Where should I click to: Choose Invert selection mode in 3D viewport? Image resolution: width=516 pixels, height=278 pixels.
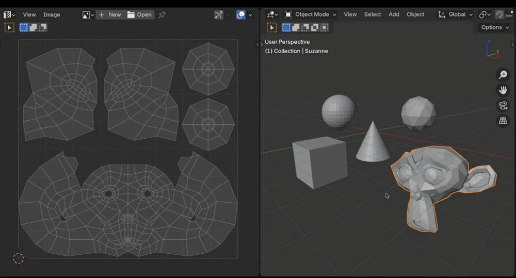[315, 27]
